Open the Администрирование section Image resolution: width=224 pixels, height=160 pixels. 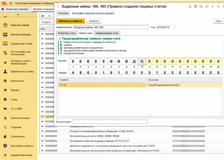click(21, 155)
